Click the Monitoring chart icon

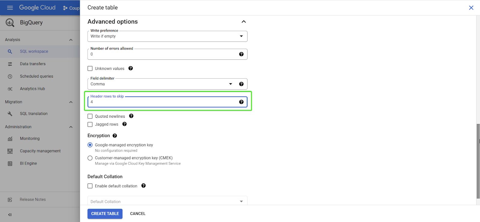pos(10,139)
